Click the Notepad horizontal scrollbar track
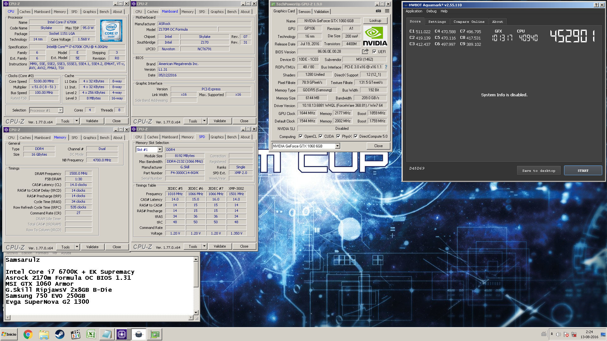Viewport: 607px width, 341px height. (x=100, y=318)
